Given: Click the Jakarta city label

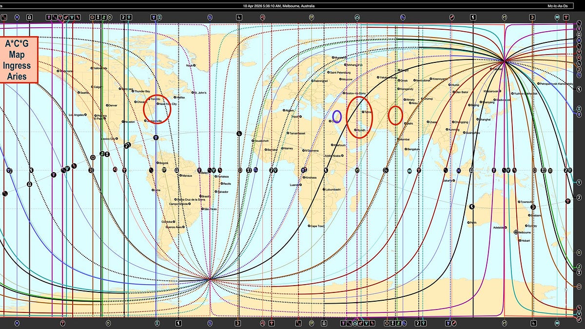Looking at the screenshot, I should (x=447, y=180).
